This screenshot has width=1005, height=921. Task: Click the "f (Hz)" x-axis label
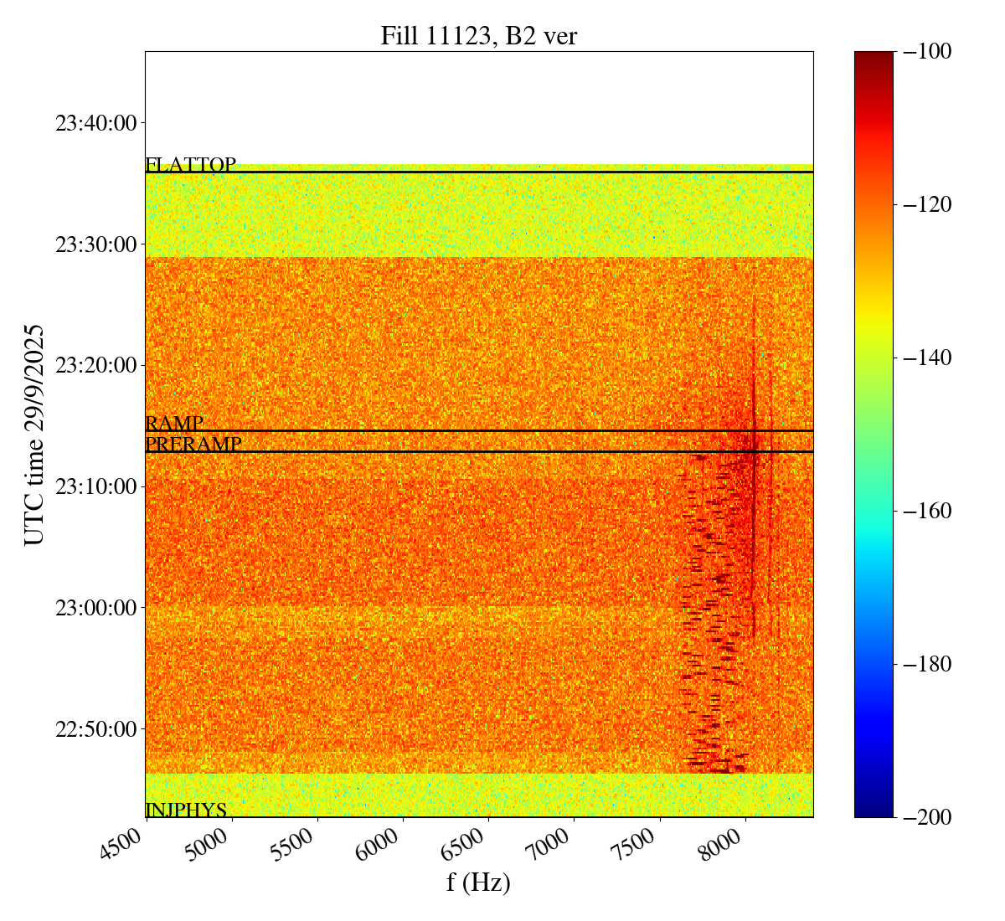478,882
